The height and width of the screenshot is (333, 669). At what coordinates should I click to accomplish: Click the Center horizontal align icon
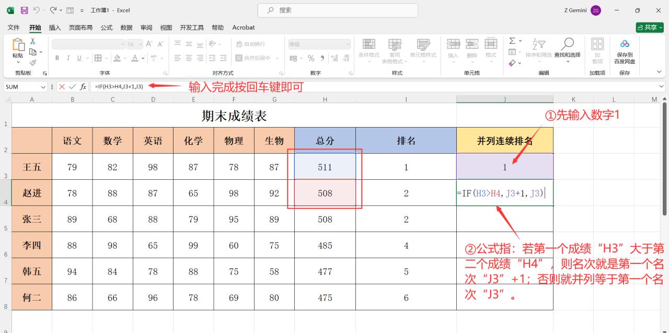point(189,58)
